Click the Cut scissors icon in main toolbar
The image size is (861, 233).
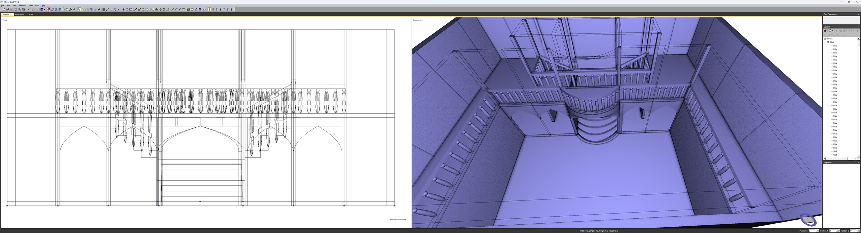(x=16, y=9)
